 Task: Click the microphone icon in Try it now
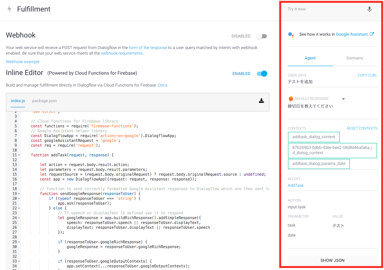click(369, 9)
